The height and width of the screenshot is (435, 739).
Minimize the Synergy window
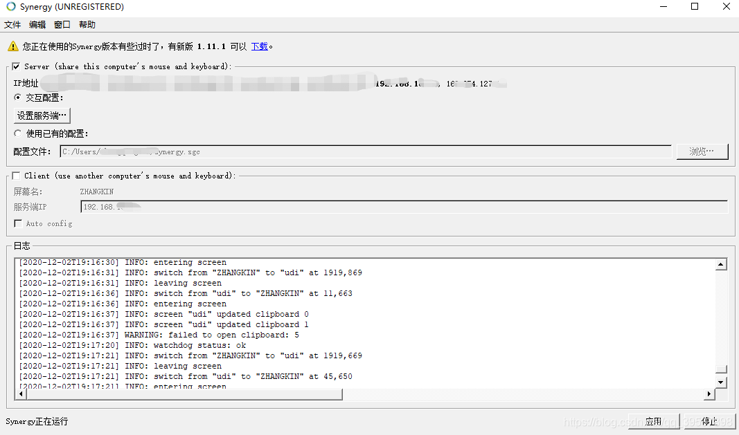tap(664, 7)
